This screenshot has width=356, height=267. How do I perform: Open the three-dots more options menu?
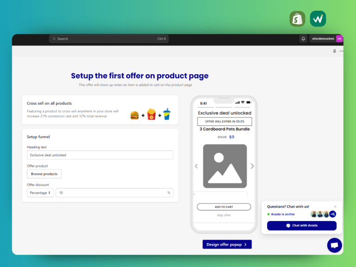click(x=341, y=51)
